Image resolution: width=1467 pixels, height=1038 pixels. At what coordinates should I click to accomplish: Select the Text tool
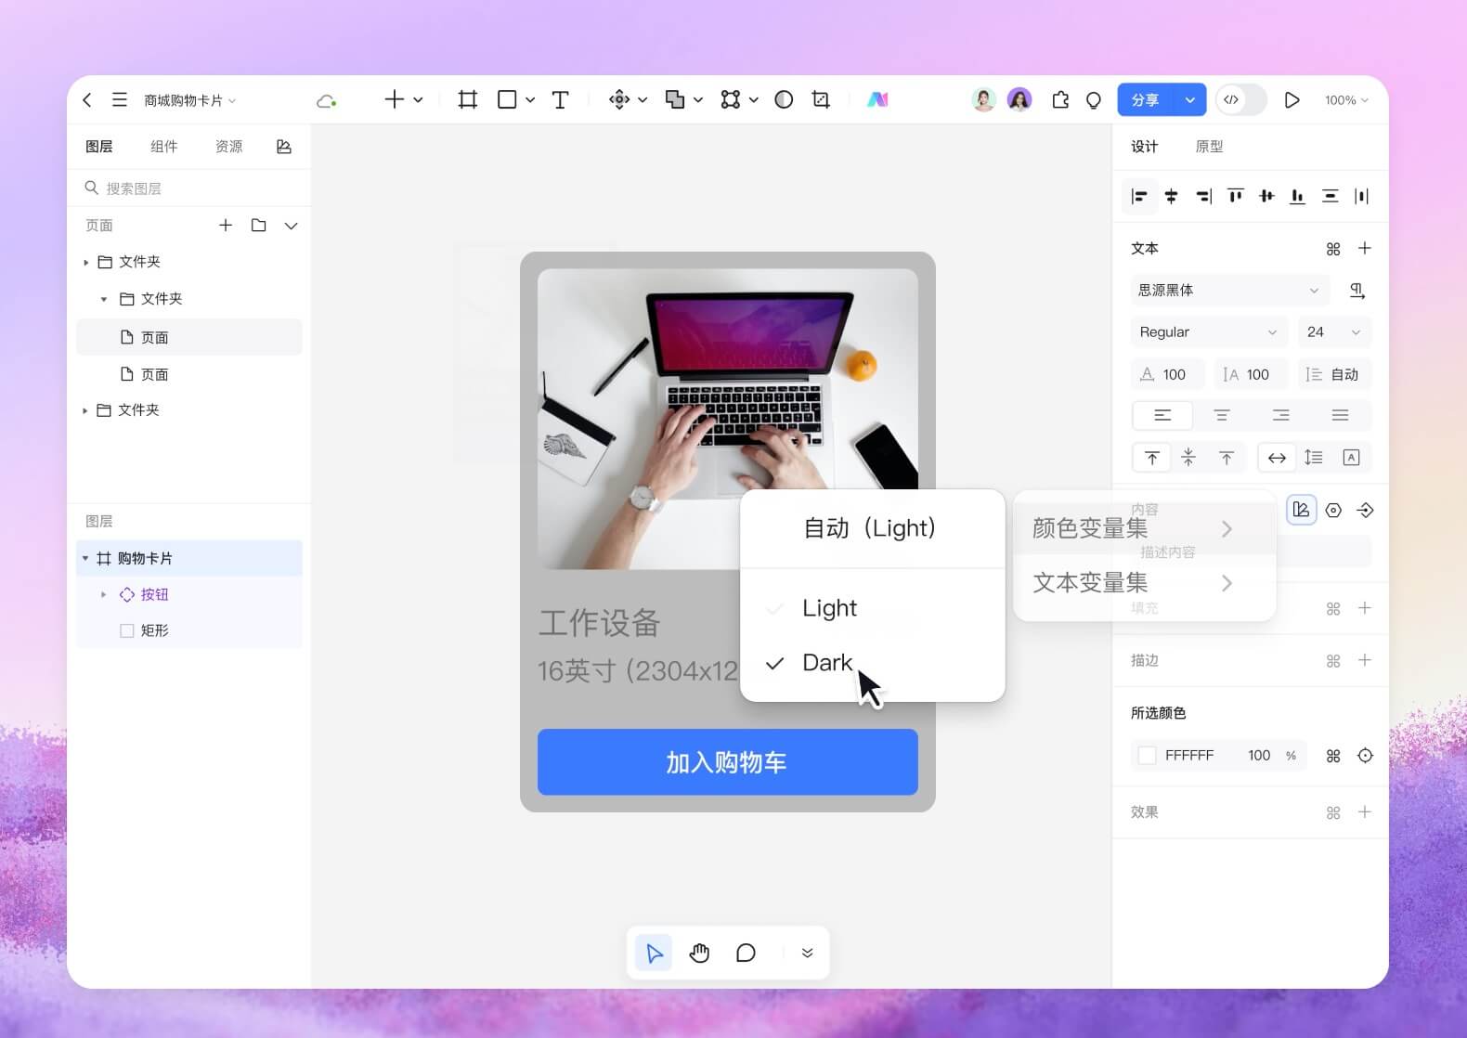point(560,99)
